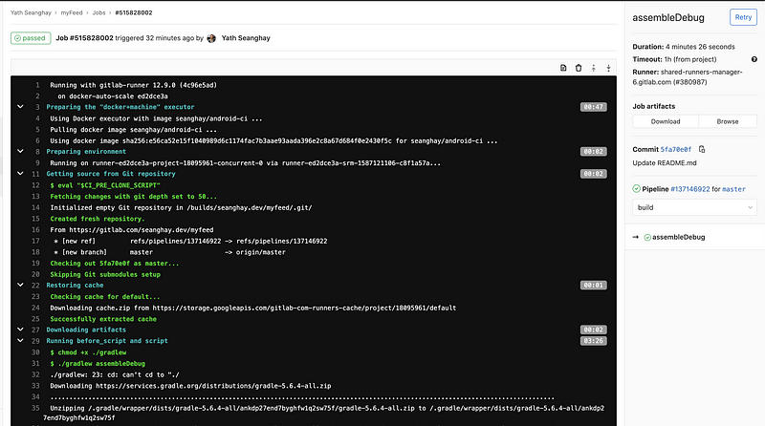Click the 00:01 Restoring cache duration badge
Screen dimensions: 765x426
click(x=593, y=286)
